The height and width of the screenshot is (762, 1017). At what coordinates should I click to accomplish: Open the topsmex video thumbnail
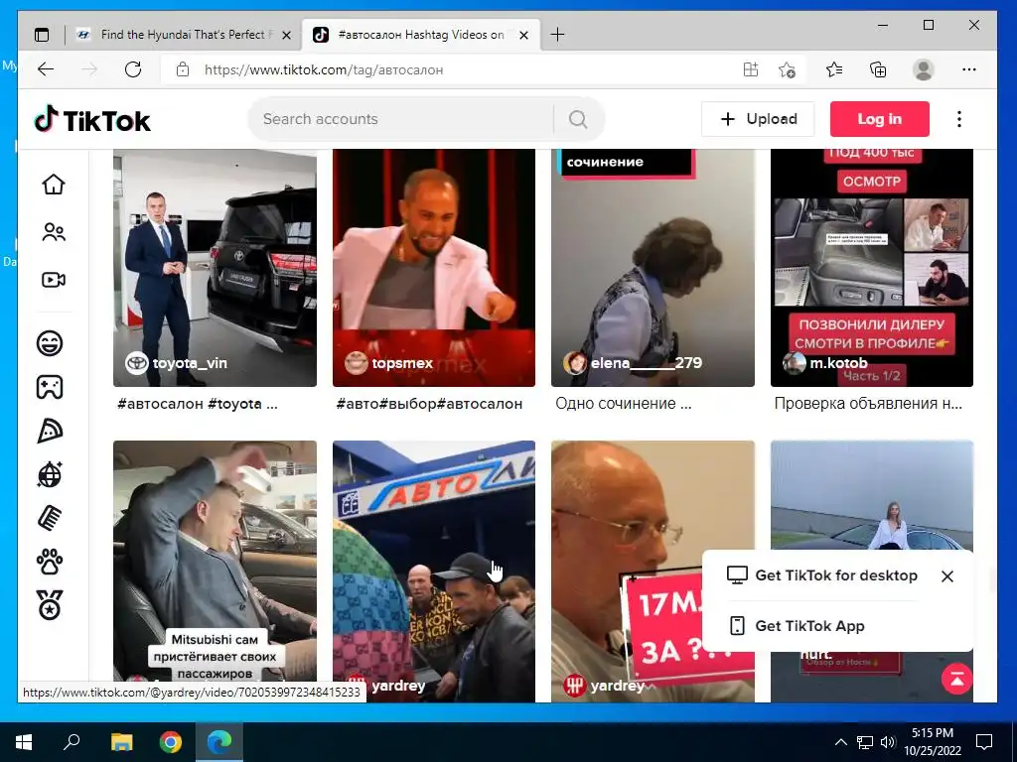[434, 268]
